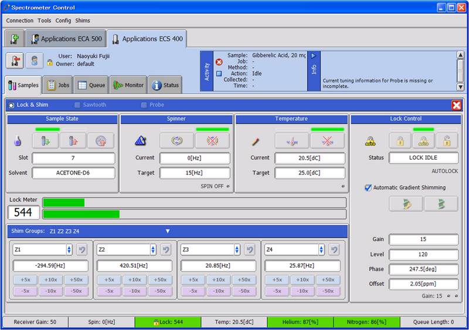This screenshot has width=469, height=330.
Task: Click the add spectrometer connection icon tab
Action: click(x=14, y=39)
